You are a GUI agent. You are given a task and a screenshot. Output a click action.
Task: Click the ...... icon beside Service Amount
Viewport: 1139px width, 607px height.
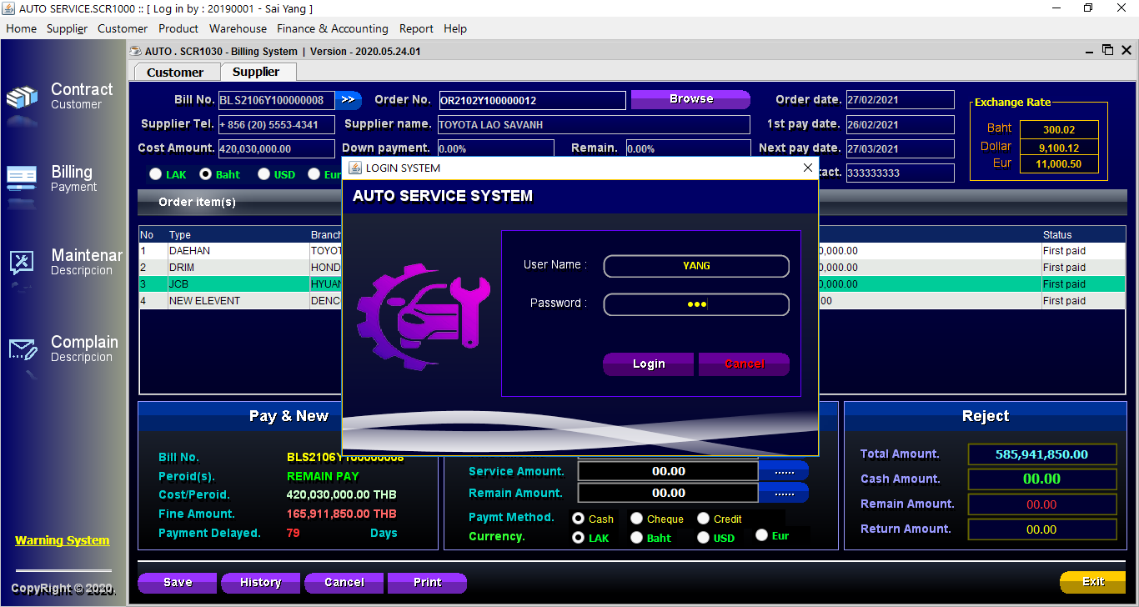click(784, 470)
